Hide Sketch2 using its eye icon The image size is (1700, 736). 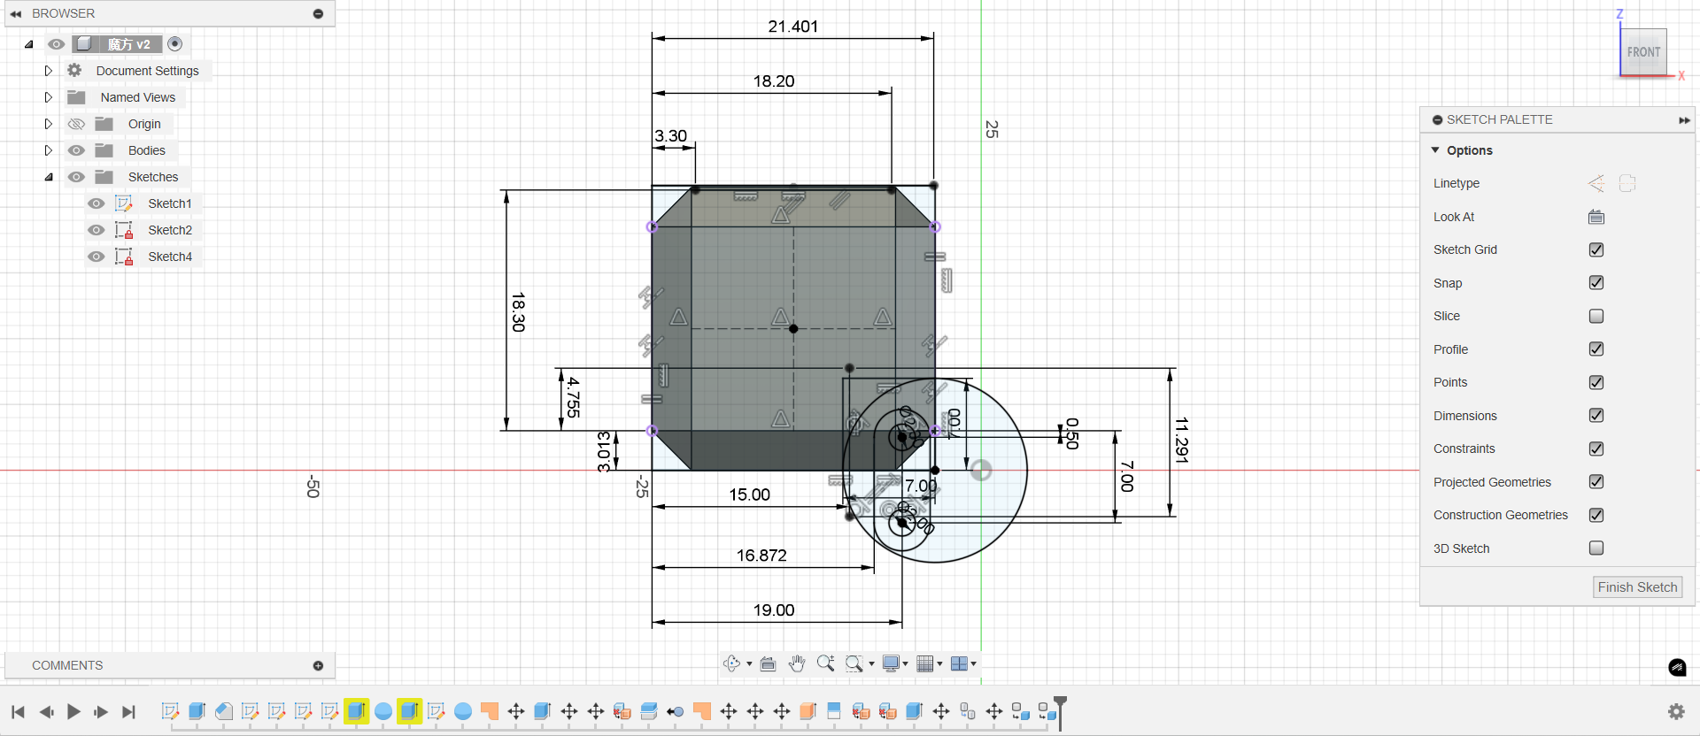[97, 230]
